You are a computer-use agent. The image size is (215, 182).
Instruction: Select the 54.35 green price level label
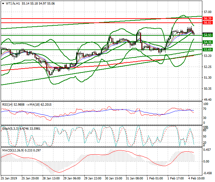coord(208,42)
